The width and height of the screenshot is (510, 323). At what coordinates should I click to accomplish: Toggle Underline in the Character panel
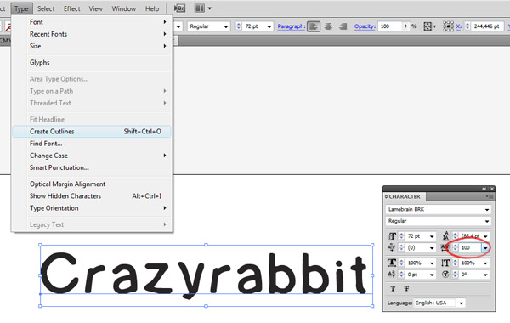(x=393, y=289)
